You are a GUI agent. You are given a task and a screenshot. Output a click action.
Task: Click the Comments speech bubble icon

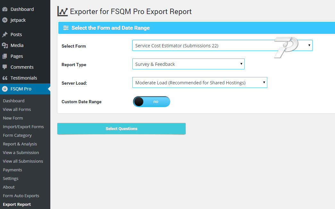point(5,67)
